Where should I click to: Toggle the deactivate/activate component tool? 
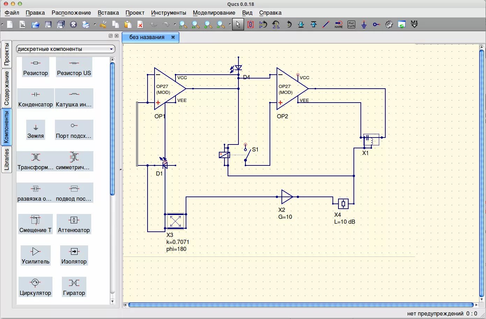click(250, 24)
